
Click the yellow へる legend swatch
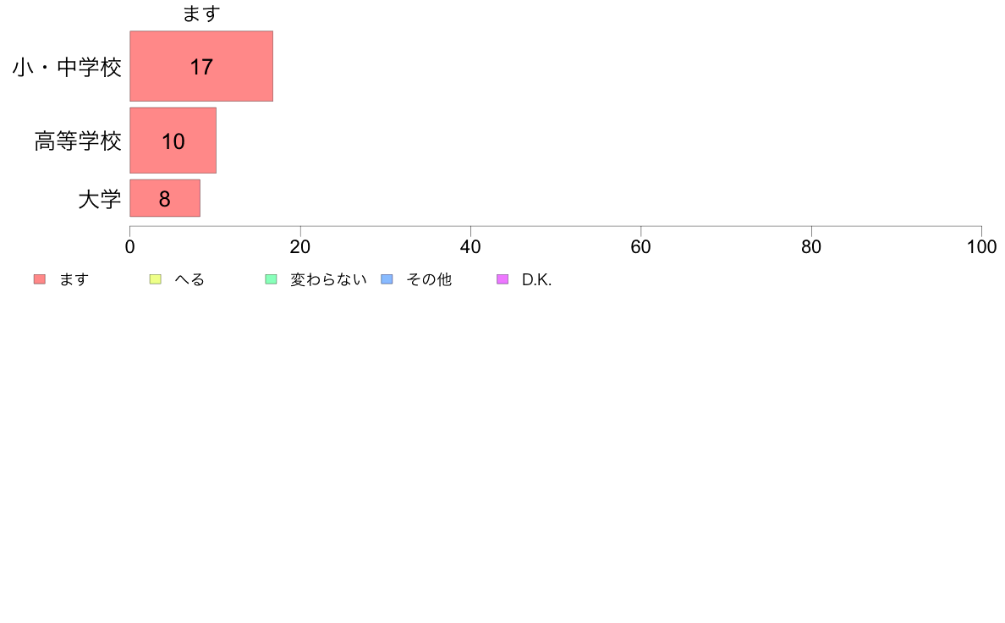click(155, 279)
